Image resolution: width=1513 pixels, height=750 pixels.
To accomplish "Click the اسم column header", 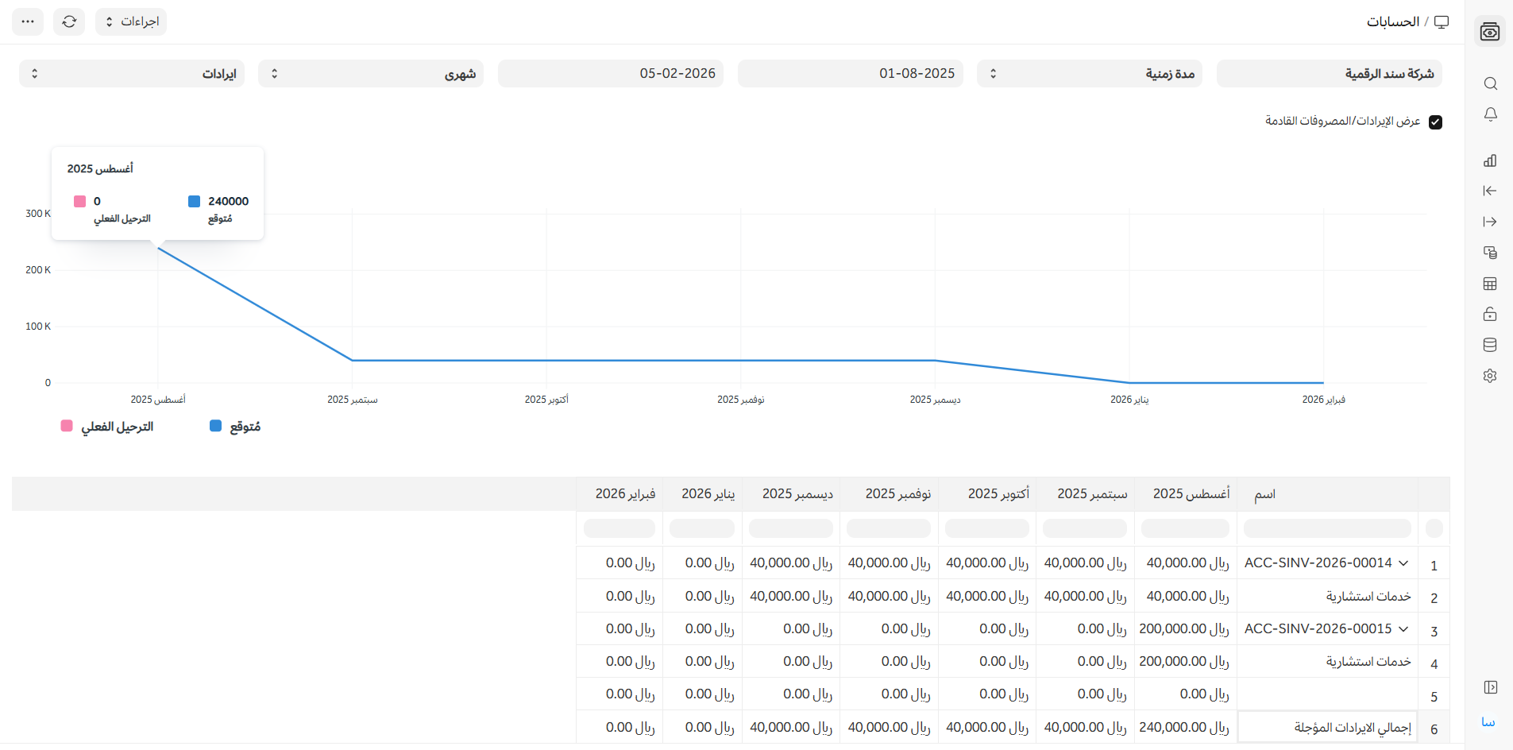I will point(1264,494).
